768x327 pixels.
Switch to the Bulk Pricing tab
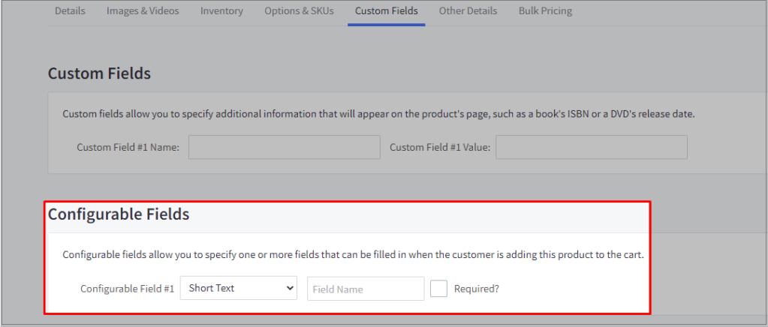(x=545, y=11)
